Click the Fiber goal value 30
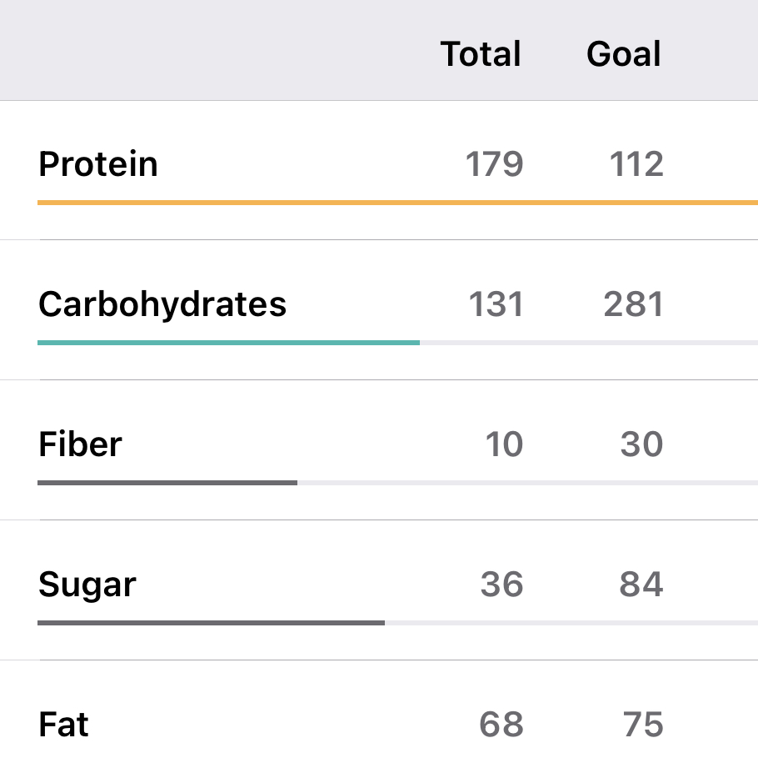 (641, 444)
